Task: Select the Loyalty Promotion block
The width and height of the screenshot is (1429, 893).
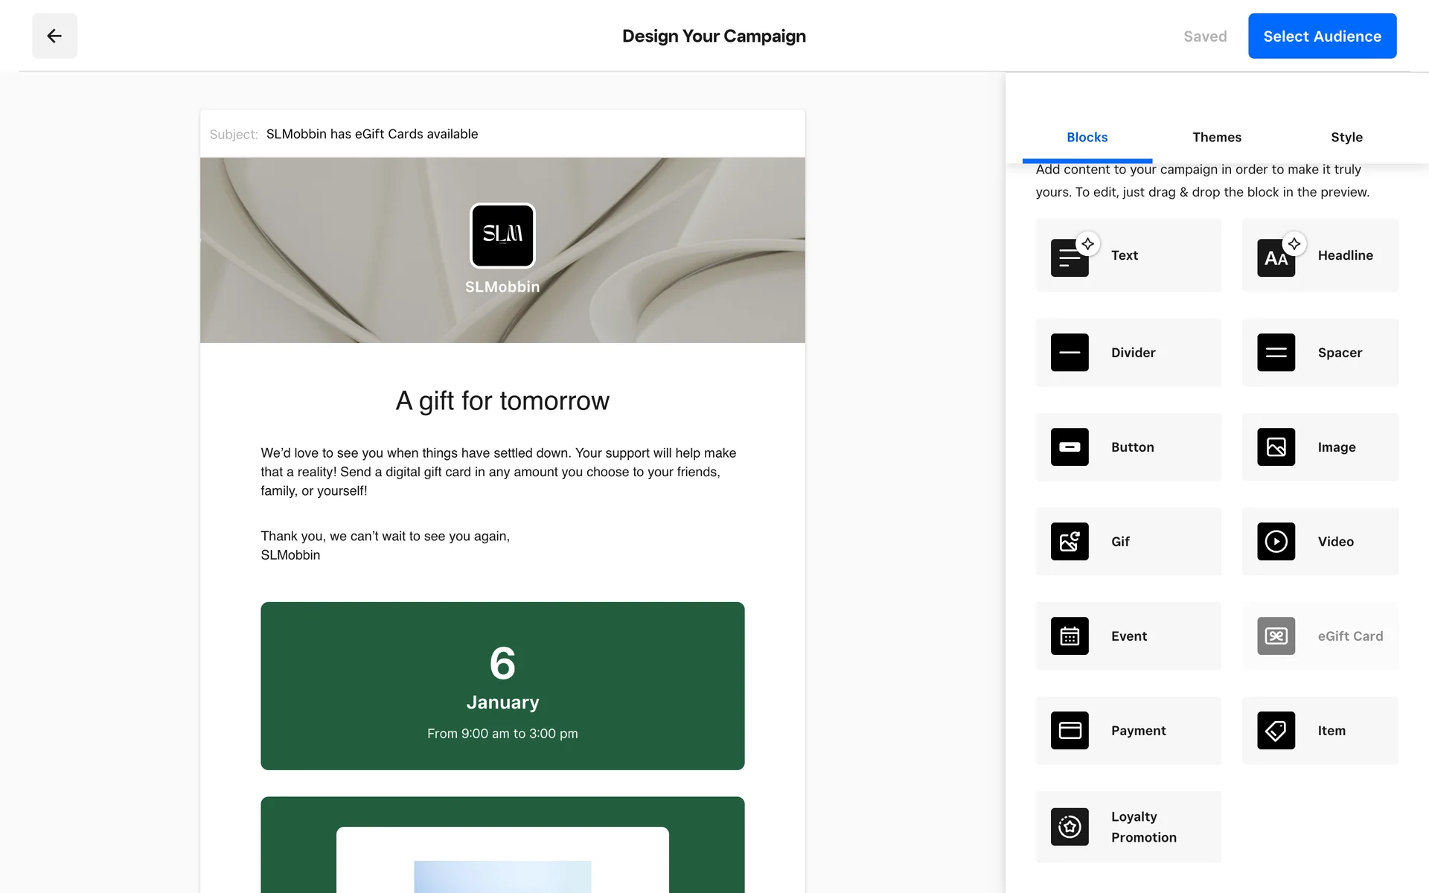Action: [1128, 827]
